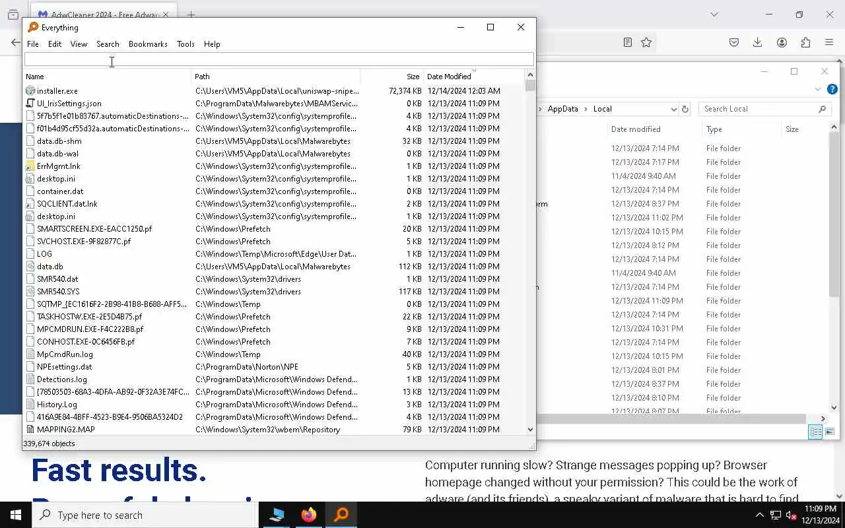The image size is (845, 528).
Task: Open the Firefox extensions panel
Action: coord(805,42)
